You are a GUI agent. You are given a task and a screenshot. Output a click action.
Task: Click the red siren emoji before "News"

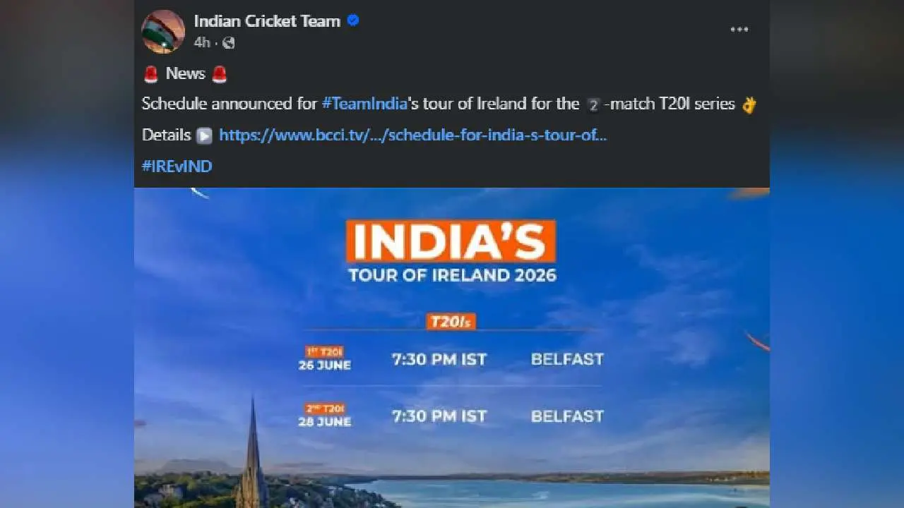150,73
